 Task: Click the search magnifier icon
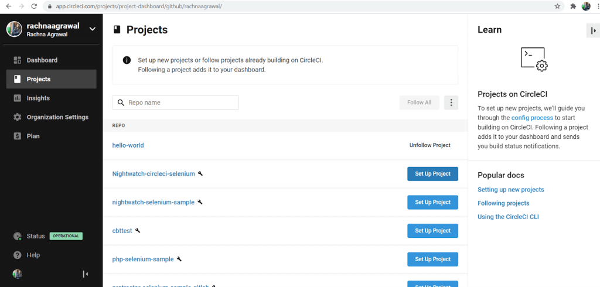pos(121,102)
